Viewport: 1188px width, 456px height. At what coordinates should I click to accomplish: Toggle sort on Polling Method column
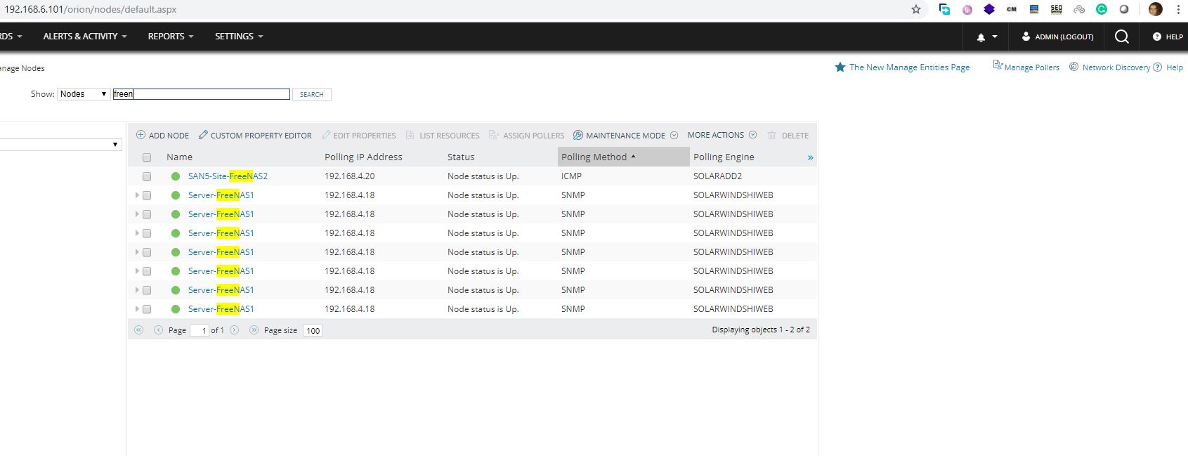[x=624, y=157]
